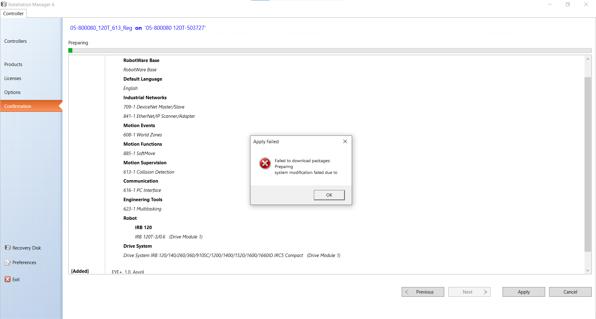This screenshot has width=596, height=319.
Task: Click the Installation Manager app icon in title bar
Action: tap(4, 4)
